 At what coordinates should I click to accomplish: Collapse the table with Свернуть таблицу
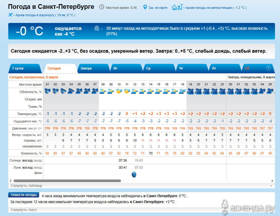pyautogui.click(x=26, y=186)
